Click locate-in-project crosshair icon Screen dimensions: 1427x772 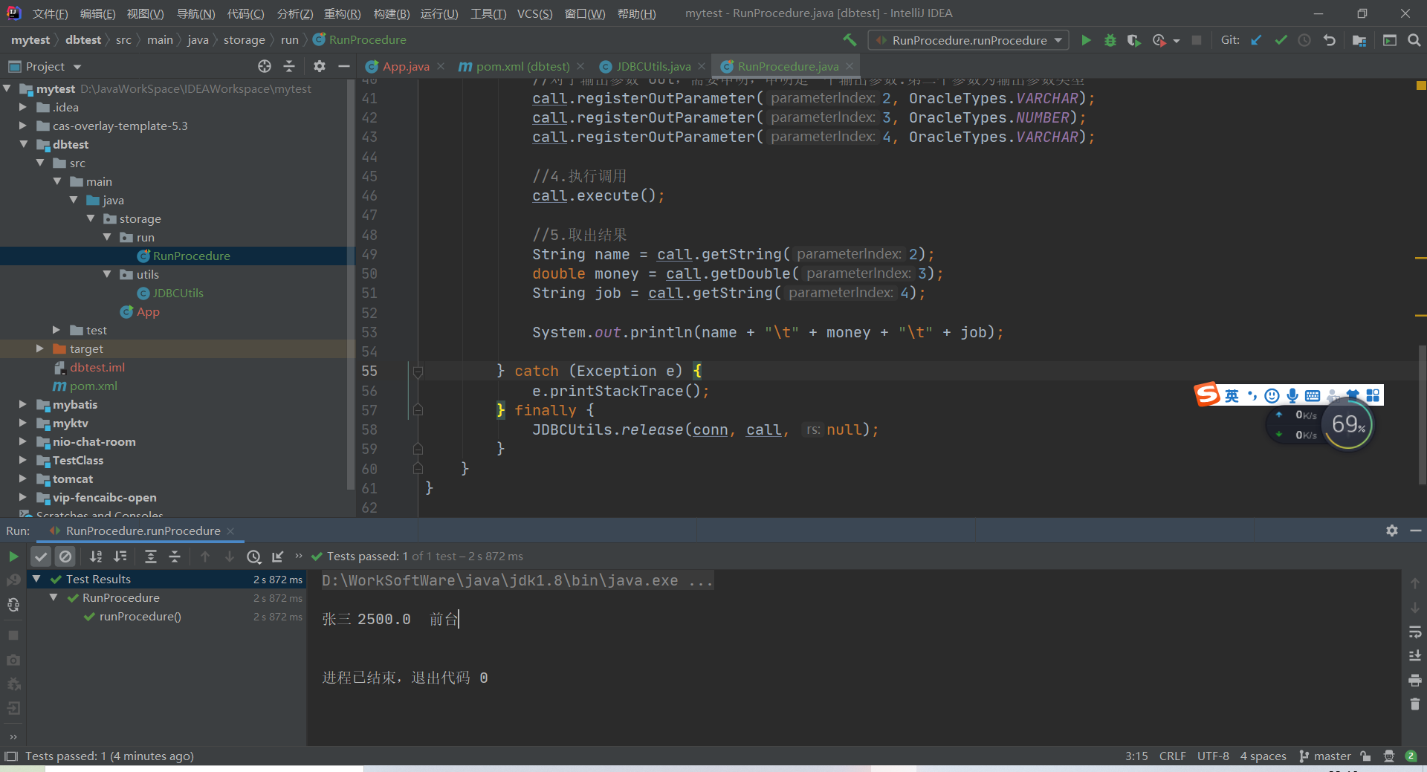tap(265, 66)
